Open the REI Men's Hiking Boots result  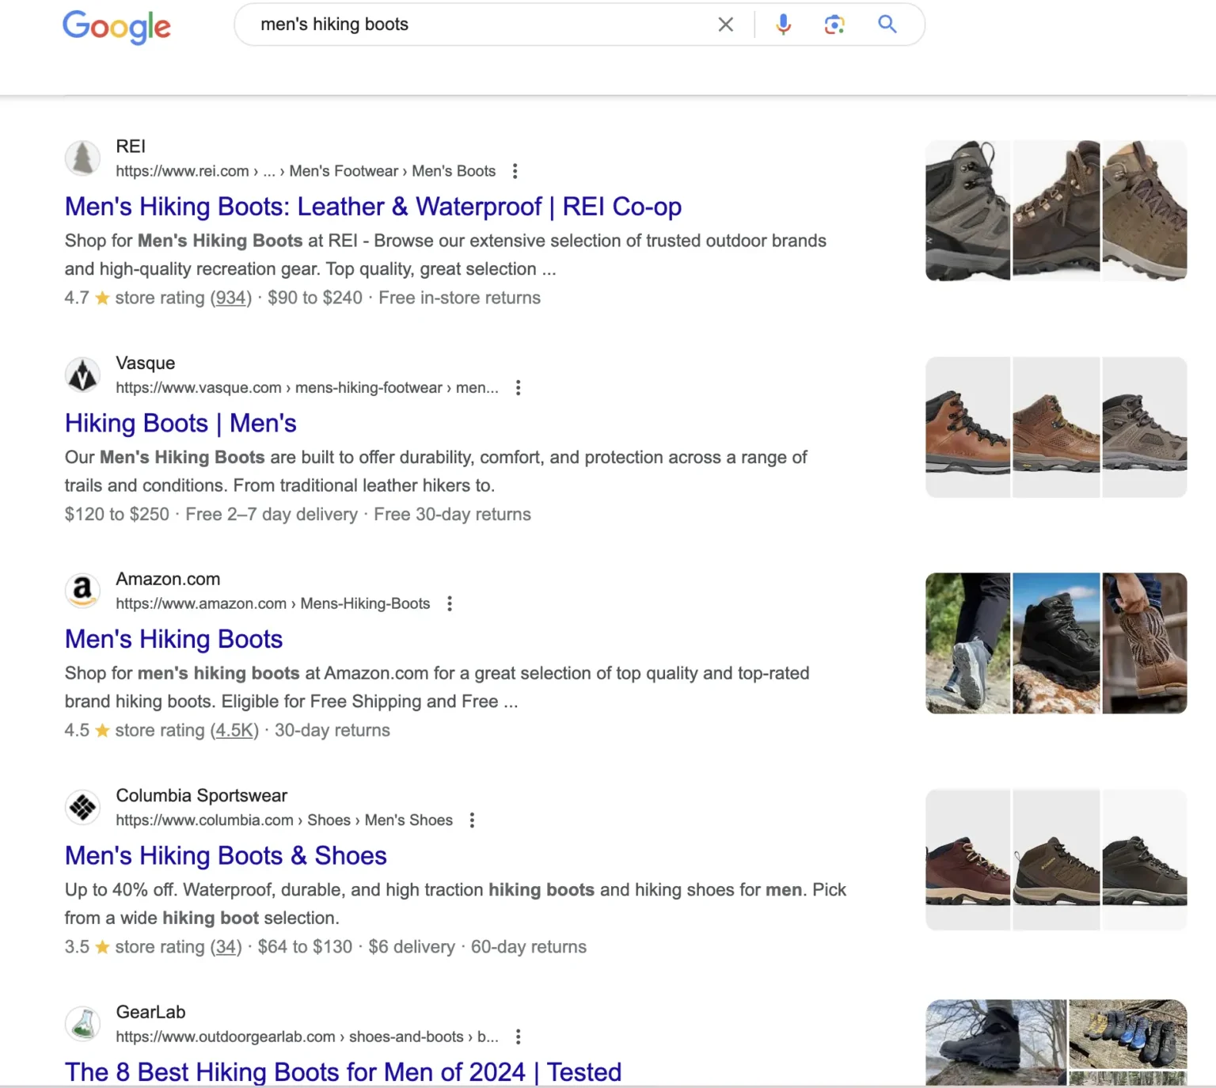[x=373, y=207]
